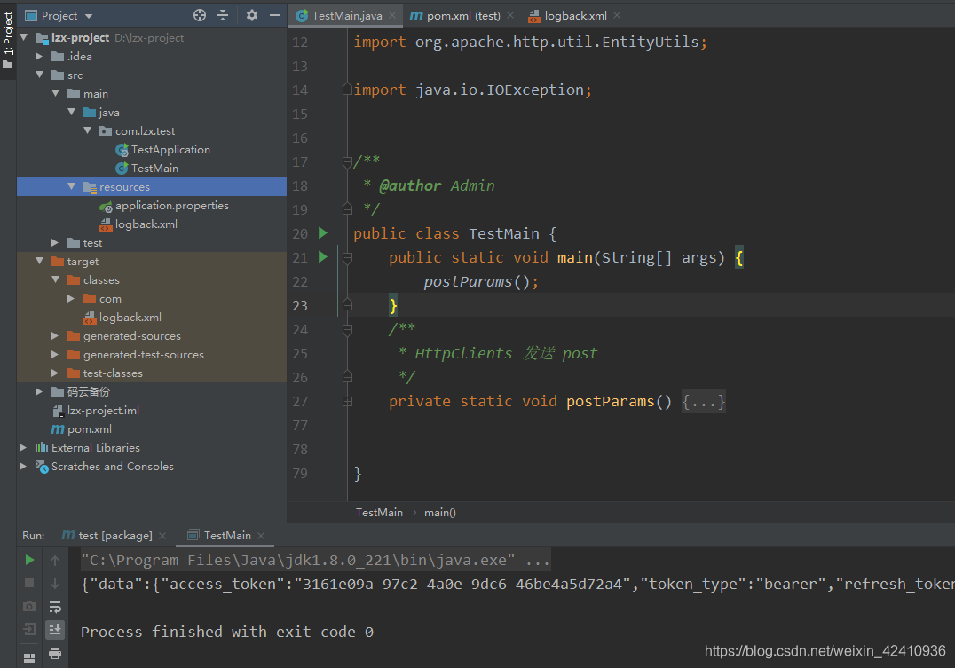Viewport: 955px width, 668px height.
Task: Click the Stop process square icon
Action: pos(29,583)
